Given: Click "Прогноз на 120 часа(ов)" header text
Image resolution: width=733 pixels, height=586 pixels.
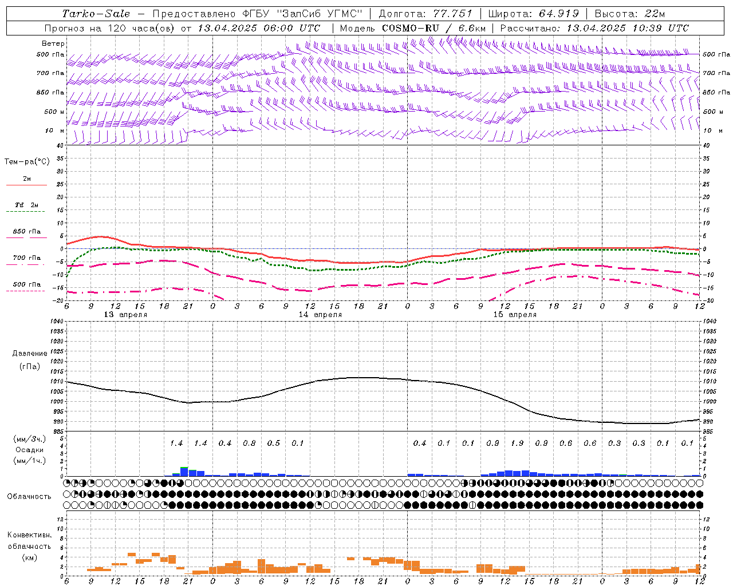Looking at the screenshot, I should coord(110,28).
